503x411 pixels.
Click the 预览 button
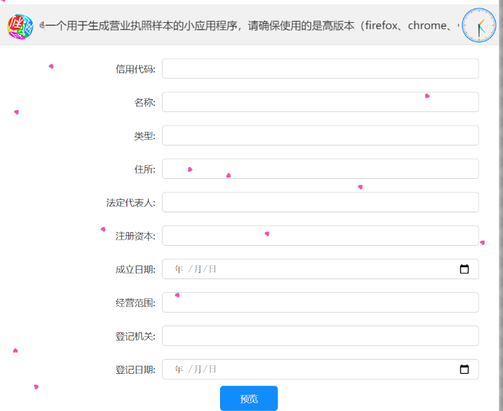248,399
